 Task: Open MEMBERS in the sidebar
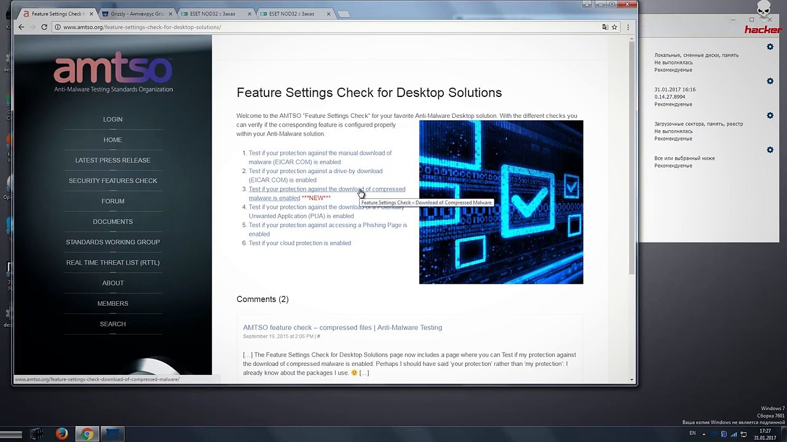(x=113, y=303)
